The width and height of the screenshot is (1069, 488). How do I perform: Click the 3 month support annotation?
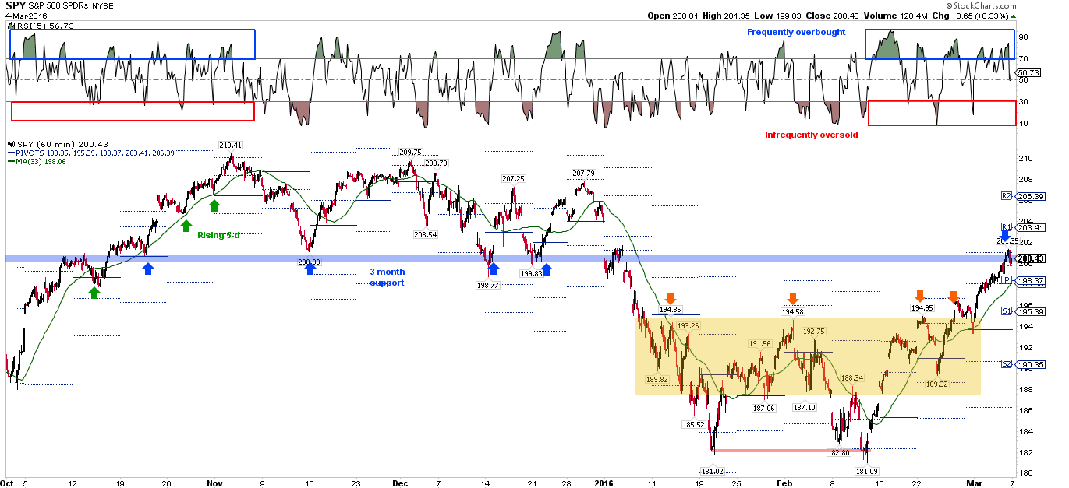[x=388, y=277]
